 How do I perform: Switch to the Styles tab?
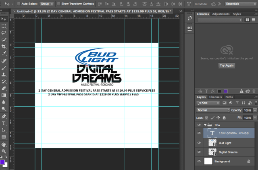click(237, 14)
